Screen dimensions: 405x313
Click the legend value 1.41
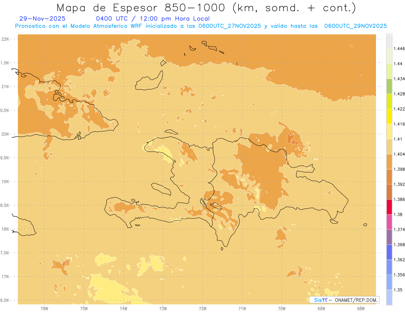click(x=398, y=139)
